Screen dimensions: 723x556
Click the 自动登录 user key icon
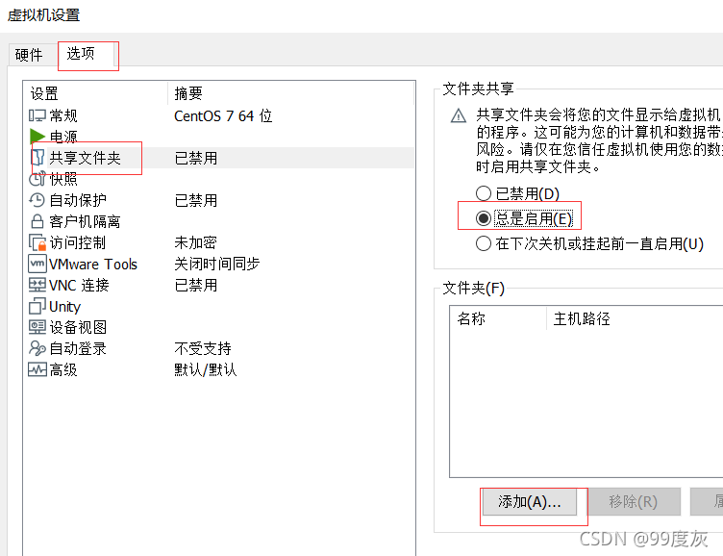point(37,348)
